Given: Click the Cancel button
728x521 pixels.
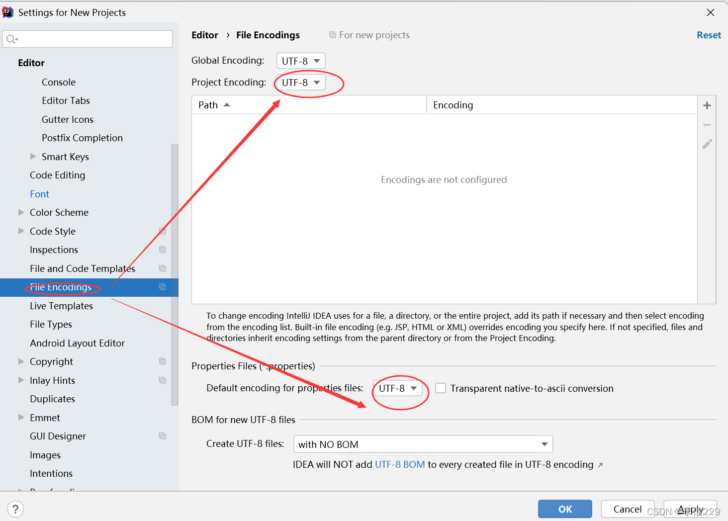Looking at the screenshot, I should pyautogui.click(x=628, y=509).
